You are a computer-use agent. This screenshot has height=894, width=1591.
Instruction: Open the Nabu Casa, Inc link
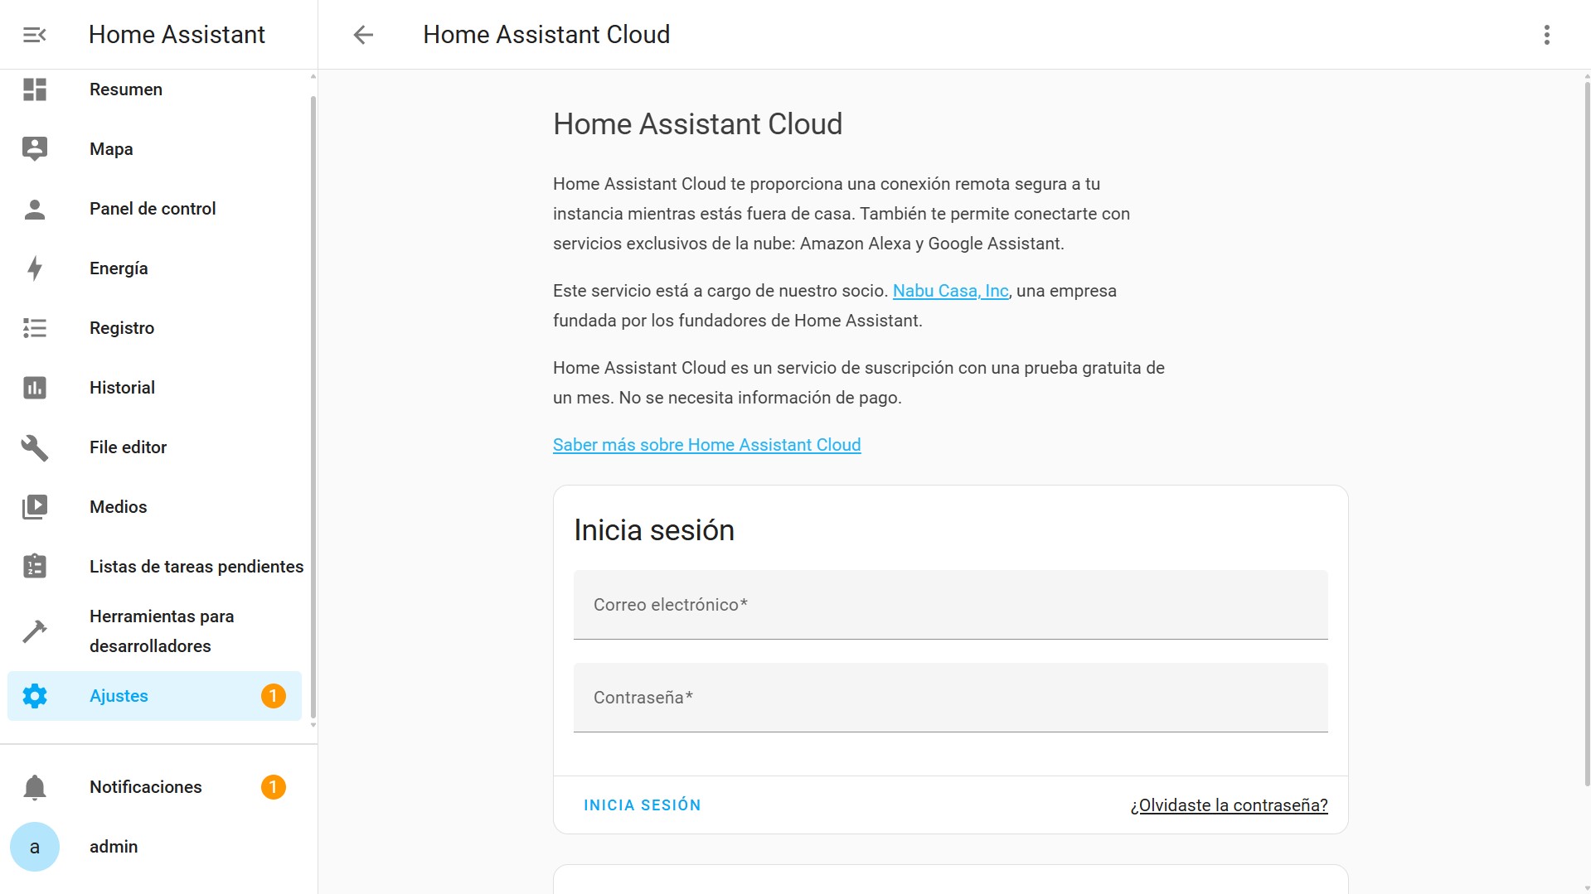point(949,291)
